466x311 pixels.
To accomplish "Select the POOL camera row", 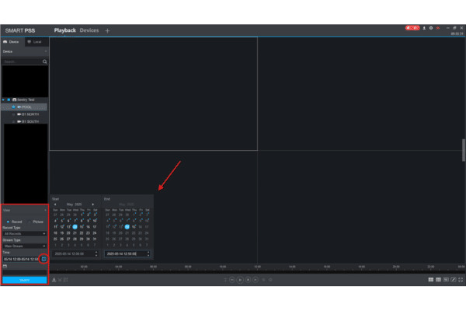I will pyautogui.click(x=24, y=107).
